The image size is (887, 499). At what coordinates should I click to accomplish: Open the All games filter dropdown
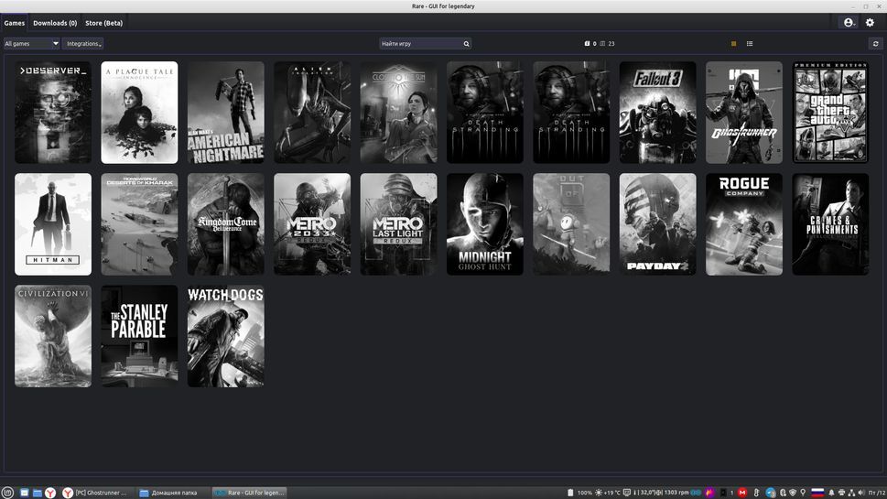31,44
